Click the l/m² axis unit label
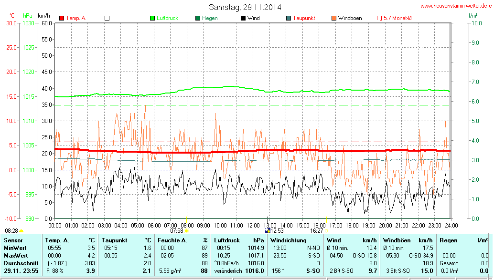Viewport: 494px width, 280px height. 473,16
